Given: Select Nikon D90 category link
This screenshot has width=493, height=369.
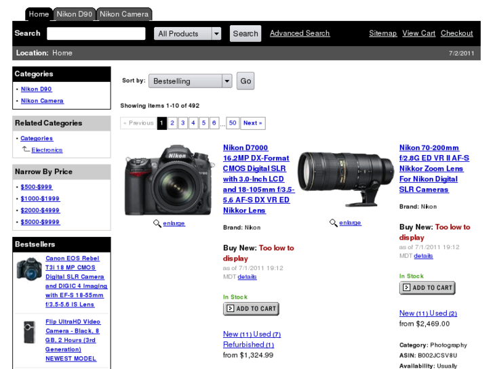Looking at the screenshot, I should (36, 89).
